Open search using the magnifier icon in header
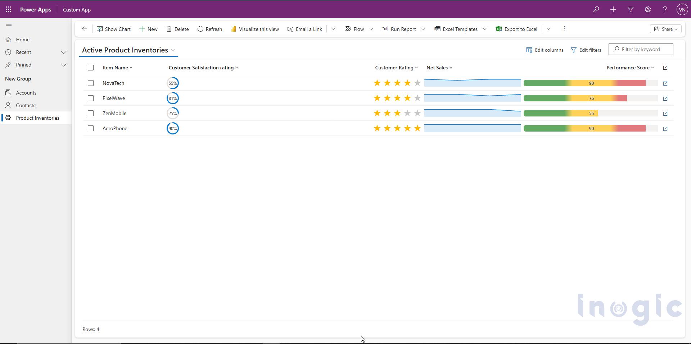The height and width of the screenshot is (344, 691). point(596,10)
